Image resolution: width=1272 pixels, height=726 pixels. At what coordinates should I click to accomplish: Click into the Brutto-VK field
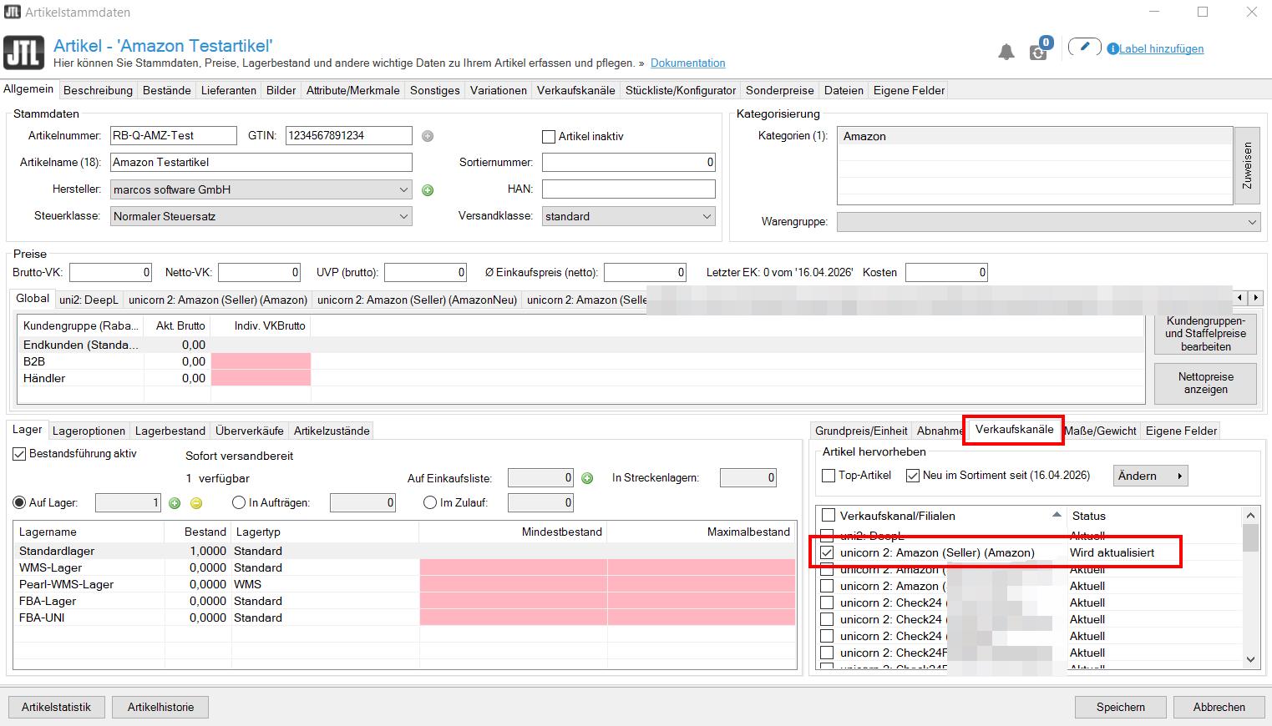pyautogui.click(x=111, y=272)
